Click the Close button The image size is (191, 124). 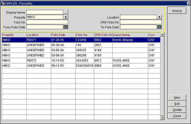coord(177,116)
